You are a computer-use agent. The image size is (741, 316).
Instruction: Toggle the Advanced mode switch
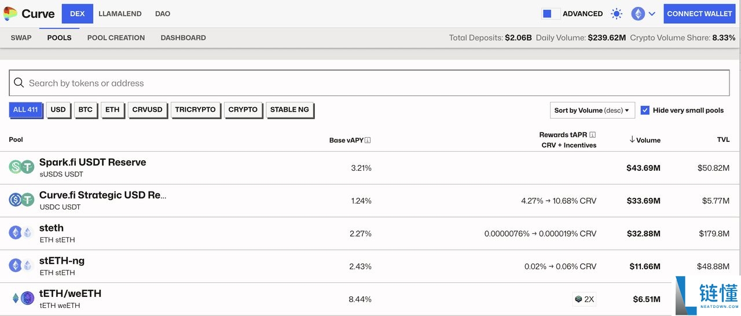click(551, 14)
